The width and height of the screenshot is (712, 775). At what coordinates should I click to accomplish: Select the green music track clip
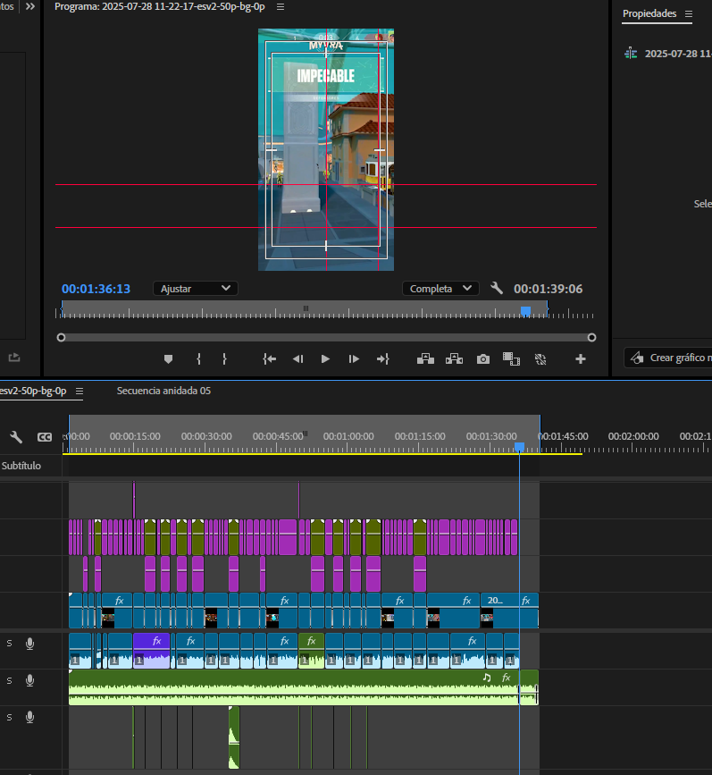click(x=294, y=687)
